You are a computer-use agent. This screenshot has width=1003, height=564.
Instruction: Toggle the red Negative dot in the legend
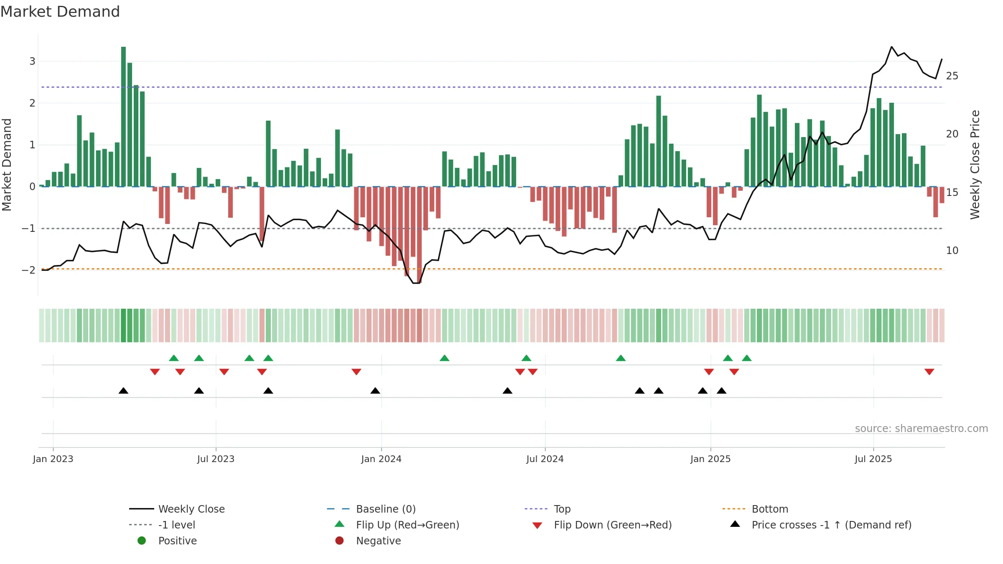pos(339,541)
